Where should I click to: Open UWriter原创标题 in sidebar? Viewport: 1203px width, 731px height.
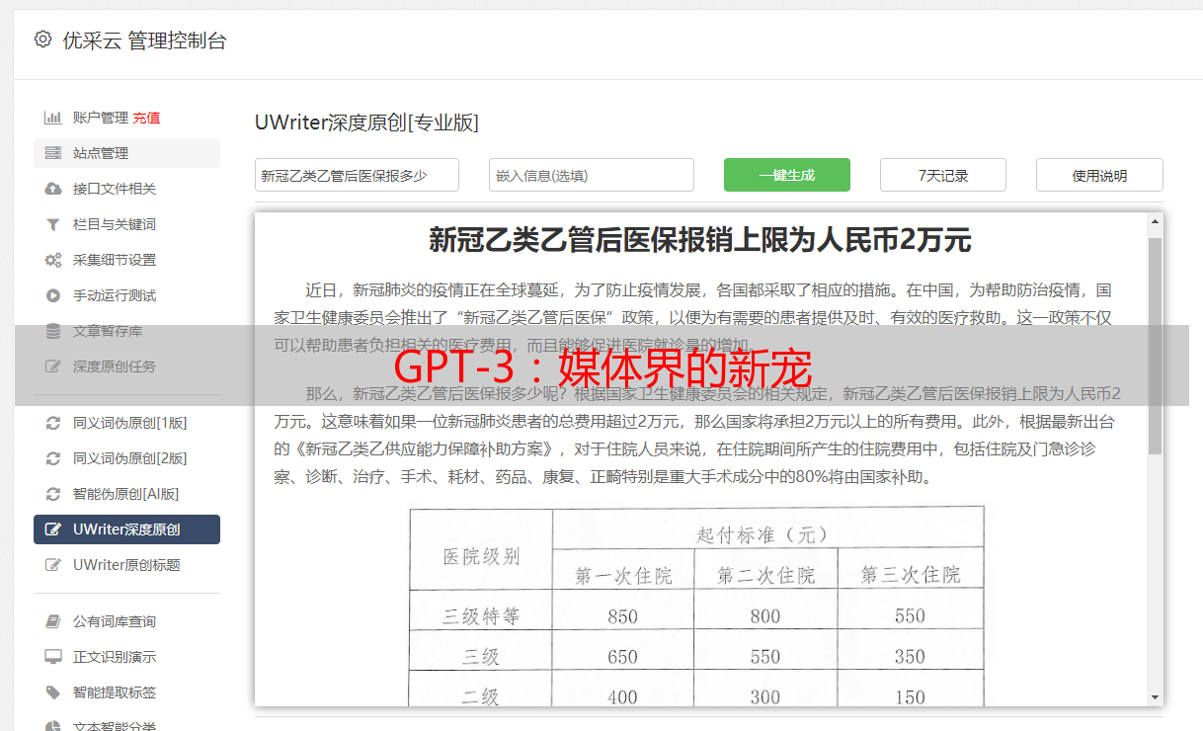[126, 565]
